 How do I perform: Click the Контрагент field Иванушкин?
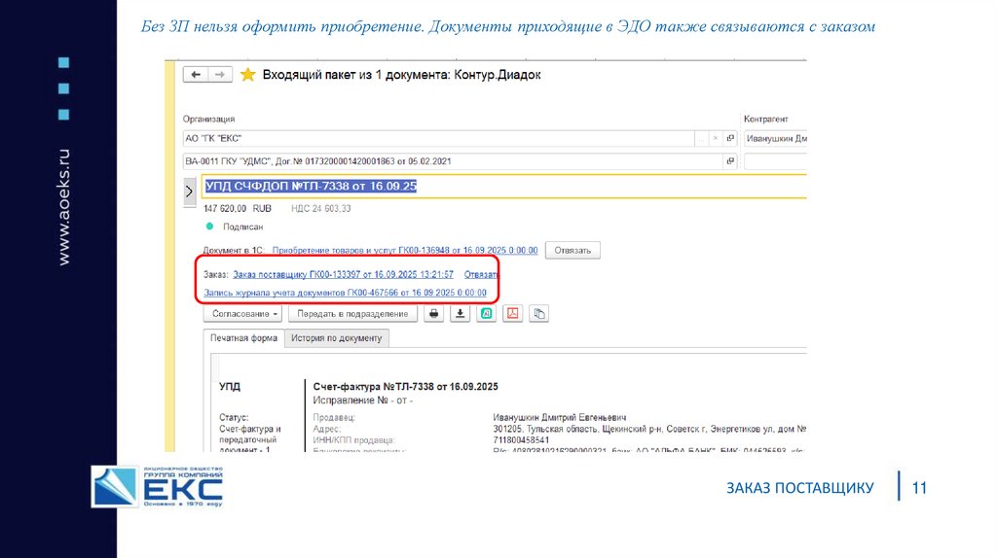[x=776, y=138]
